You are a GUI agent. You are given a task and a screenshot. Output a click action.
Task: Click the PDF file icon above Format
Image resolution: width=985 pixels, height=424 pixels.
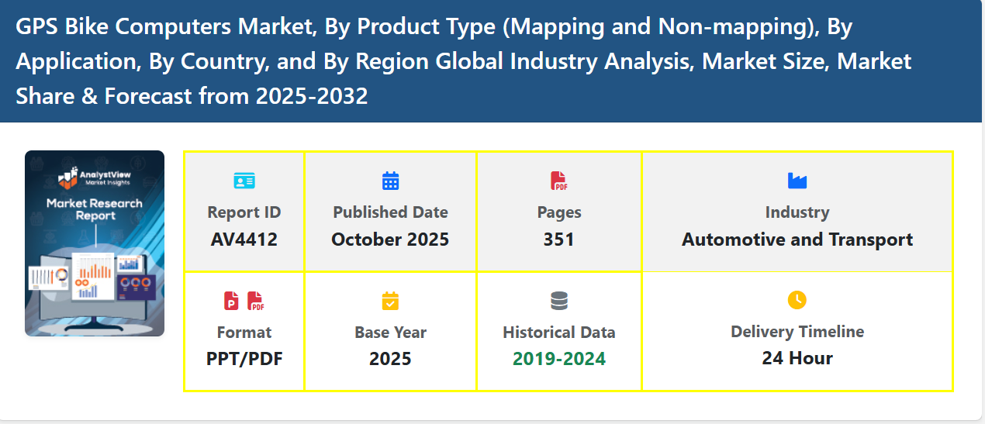click(255, 301)
